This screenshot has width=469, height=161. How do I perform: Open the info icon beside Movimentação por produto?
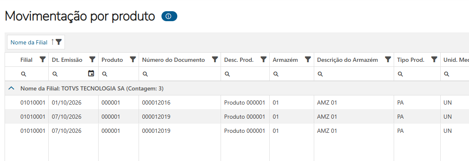click(169, 17)
